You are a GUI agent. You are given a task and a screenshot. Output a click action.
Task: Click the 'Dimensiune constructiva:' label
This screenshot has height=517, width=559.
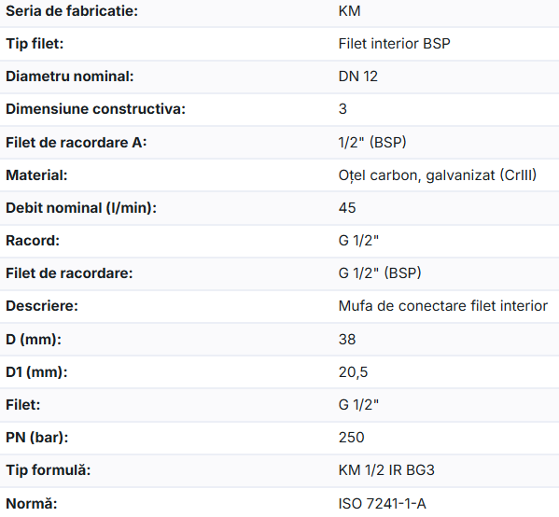(x=95, y=109)
